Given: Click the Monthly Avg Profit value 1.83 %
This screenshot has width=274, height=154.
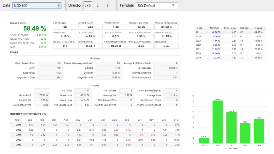Looking at the screenshot, I should pos(141,37).
